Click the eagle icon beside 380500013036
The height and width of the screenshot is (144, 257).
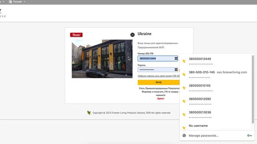click(184, 115)
